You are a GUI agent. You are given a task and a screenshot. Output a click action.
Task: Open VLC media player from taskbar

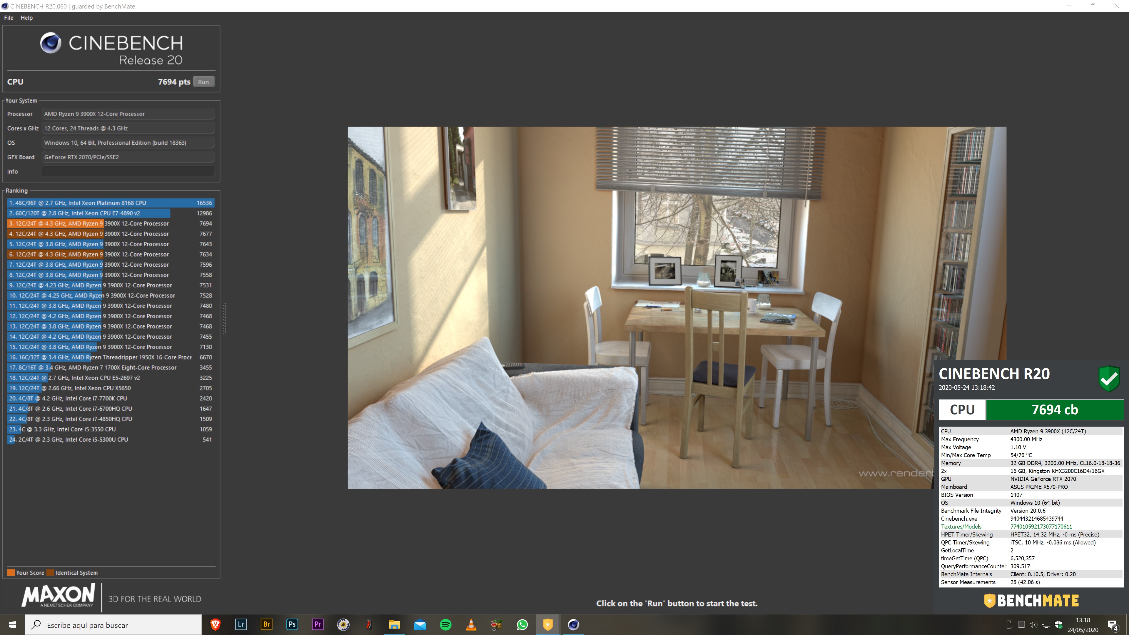point(471,624)
